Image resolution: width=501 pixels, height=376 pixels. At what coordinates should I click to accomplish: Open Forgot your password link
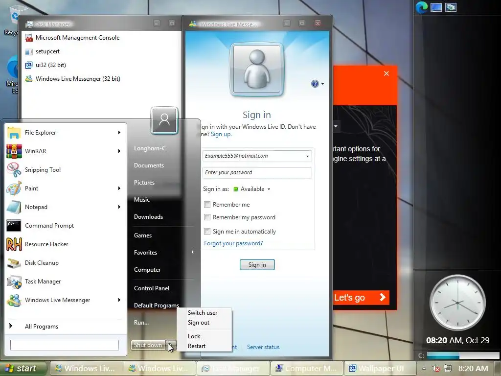tap(233, 243)
